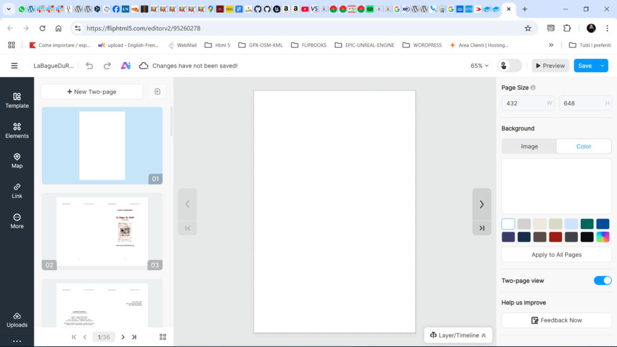617x347 pixels.
Task: Click the LaBagueDuR... project title
Action: tap(54, 66)
